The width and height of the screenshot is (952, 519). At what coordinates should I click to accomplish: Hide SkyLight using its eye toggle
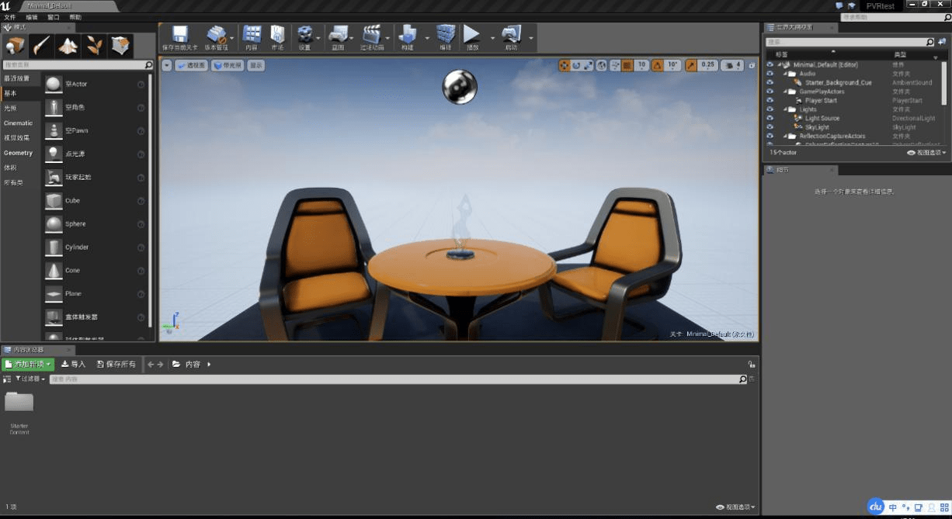770,127
